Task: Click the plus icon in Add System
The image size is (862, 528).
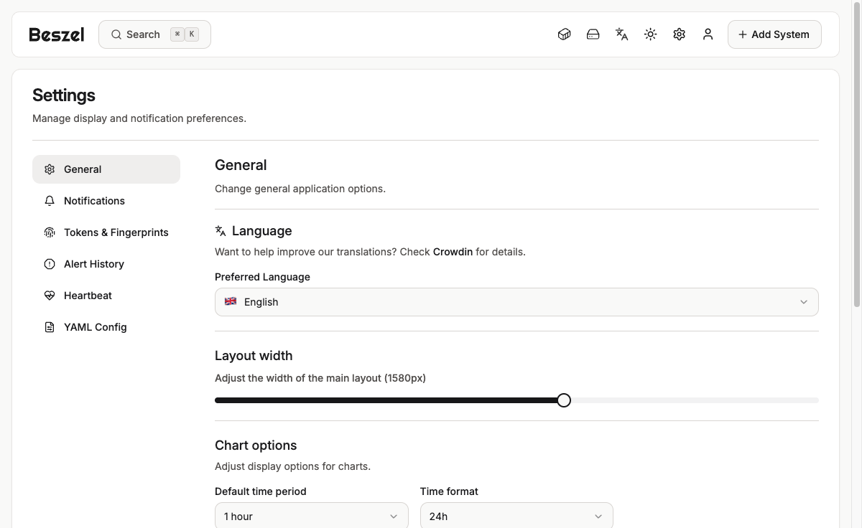Action: (x=743, y=34)
